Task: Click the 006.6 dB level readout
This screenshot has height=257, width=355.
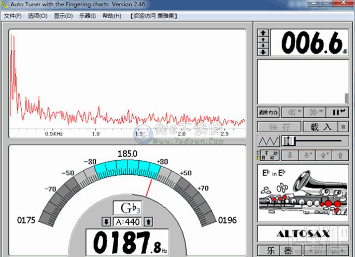Action: [x=309, y=42]
